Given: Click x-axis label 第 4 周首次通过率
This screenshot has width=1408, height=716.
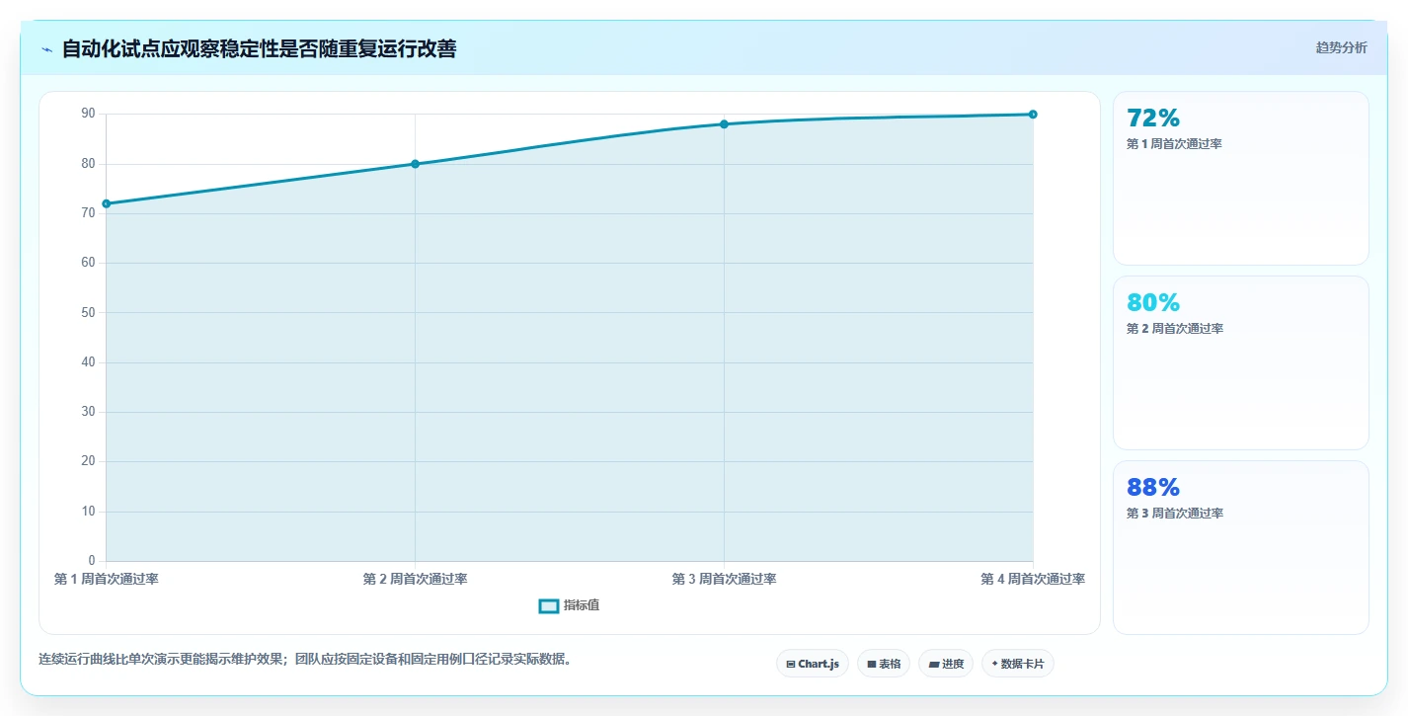Looking at the screenshot, I should tap(1033, 579).
